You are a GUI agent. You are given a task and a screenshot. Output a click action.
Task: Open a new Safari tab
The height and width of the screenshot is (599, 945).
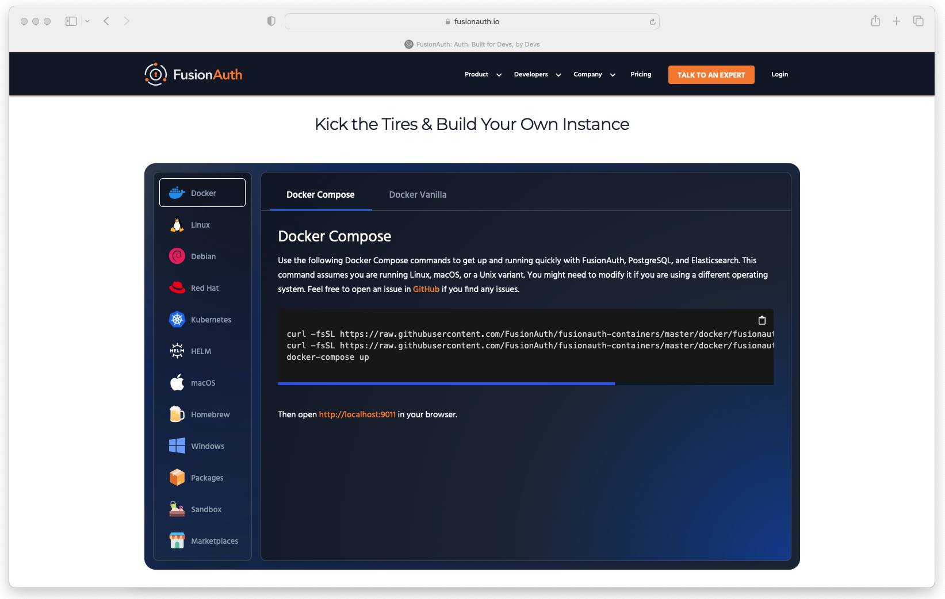pyautogui.click(x=896, y=21)
